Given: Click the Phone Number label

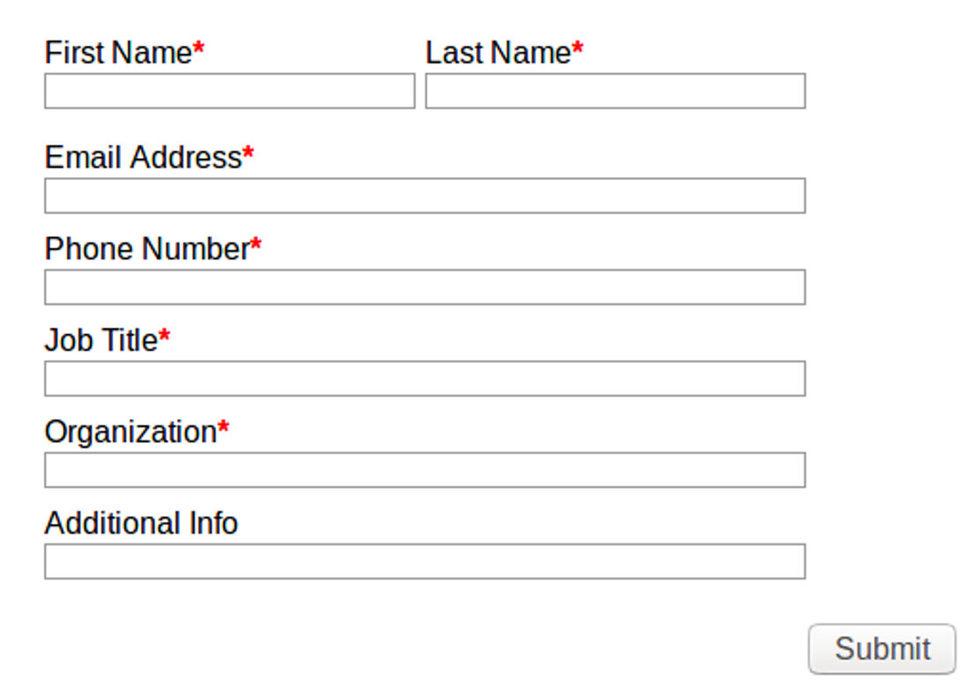Looking at the screenshot, I should click(x=147, y=249).
